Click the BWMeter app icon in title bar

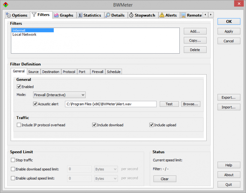click(x=6, y=5)
